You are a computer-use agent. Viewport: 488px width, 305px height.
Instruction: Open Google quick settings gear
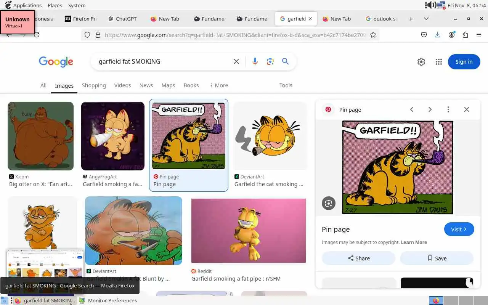pos(421,62)
